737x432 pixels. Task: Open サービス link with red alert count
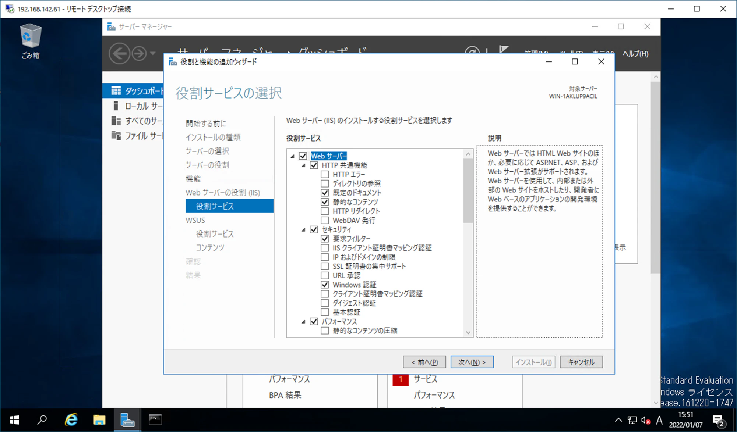(x=426, y=379)
